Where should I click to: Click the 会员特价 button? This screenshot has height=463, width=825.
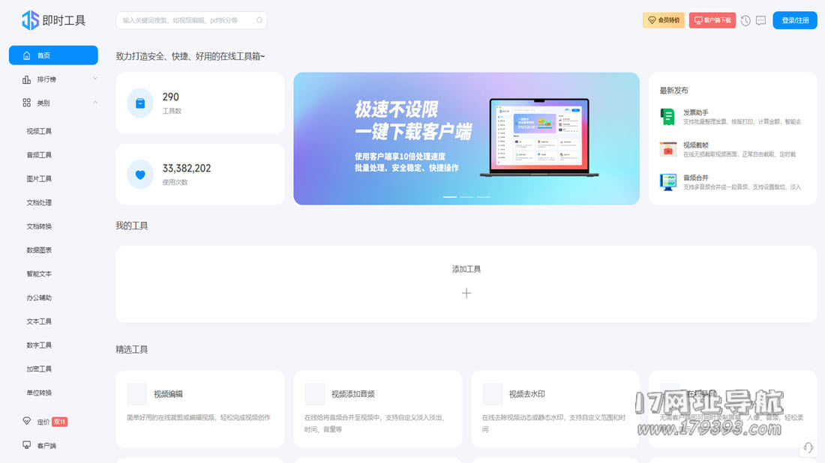pyautogui.click(x=664, y=20)
